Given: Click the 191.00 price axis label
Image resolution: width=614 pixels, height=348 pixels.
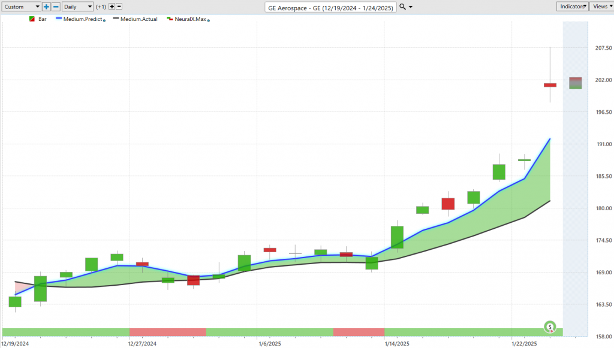Looking at the screenshot, I should pyautogui.click(x=603, y=144).
